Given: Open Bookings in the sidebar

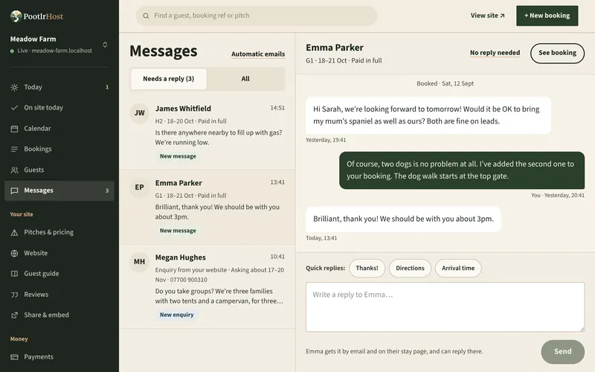Looking at the screenshot, I should (59, 150).
